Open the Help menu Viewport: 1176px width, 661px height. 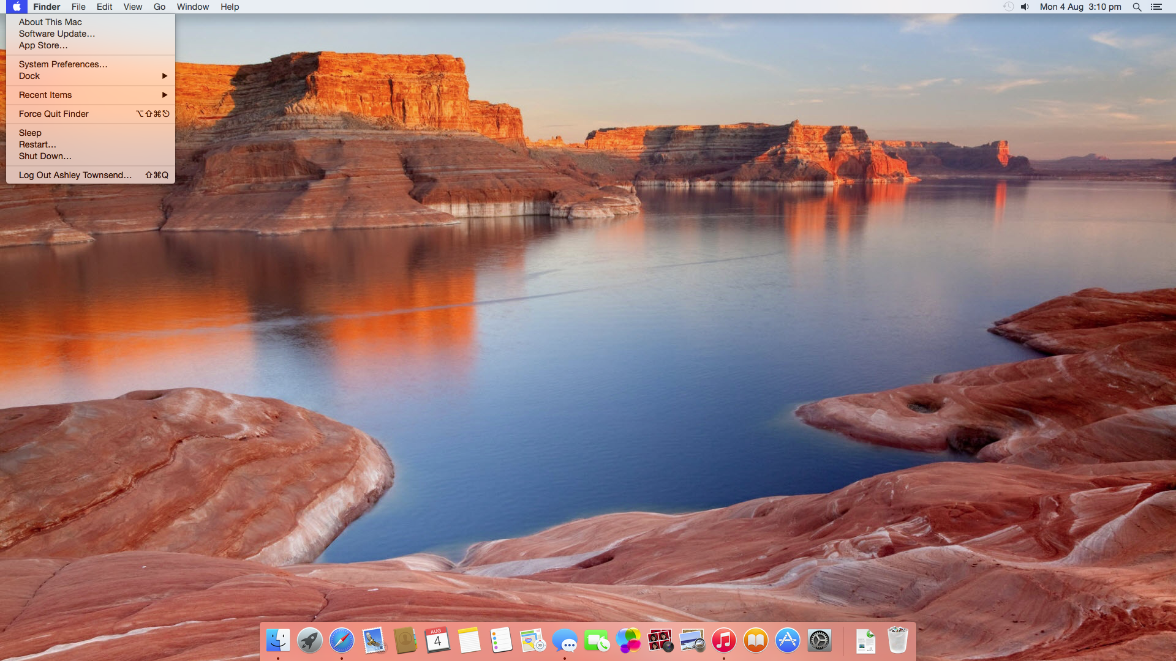[x=230, y=7]
